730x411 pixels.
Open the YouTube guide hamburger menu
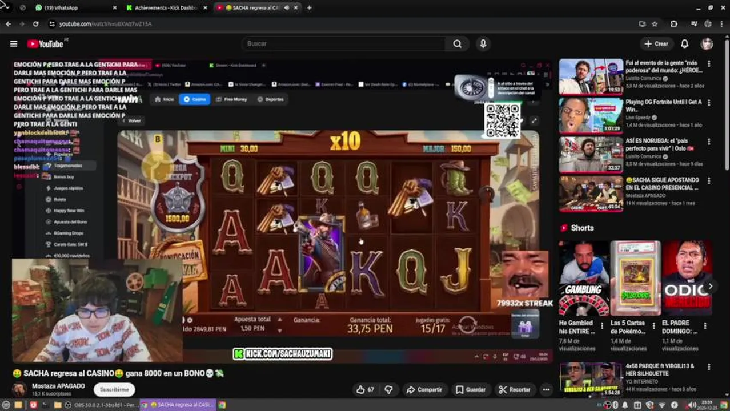point(14,44)
